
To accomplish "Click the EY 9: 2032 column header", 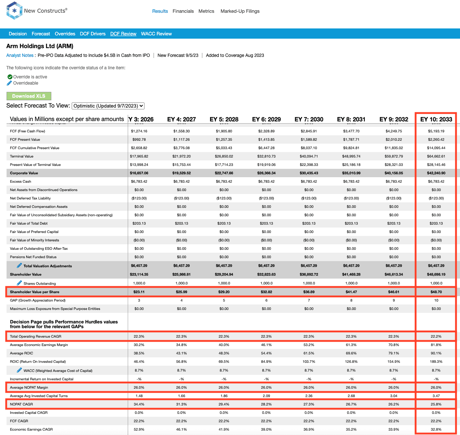I will [394, 119].
